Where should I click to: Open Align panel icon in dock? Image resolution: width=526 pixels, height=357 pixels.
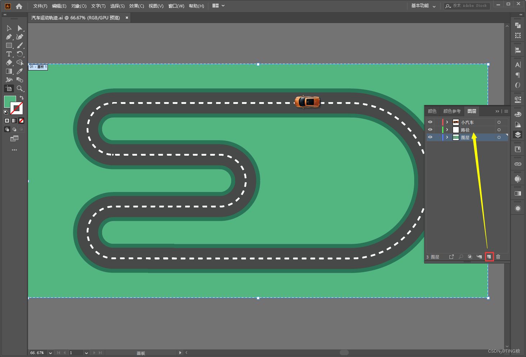tap(518, 50)
